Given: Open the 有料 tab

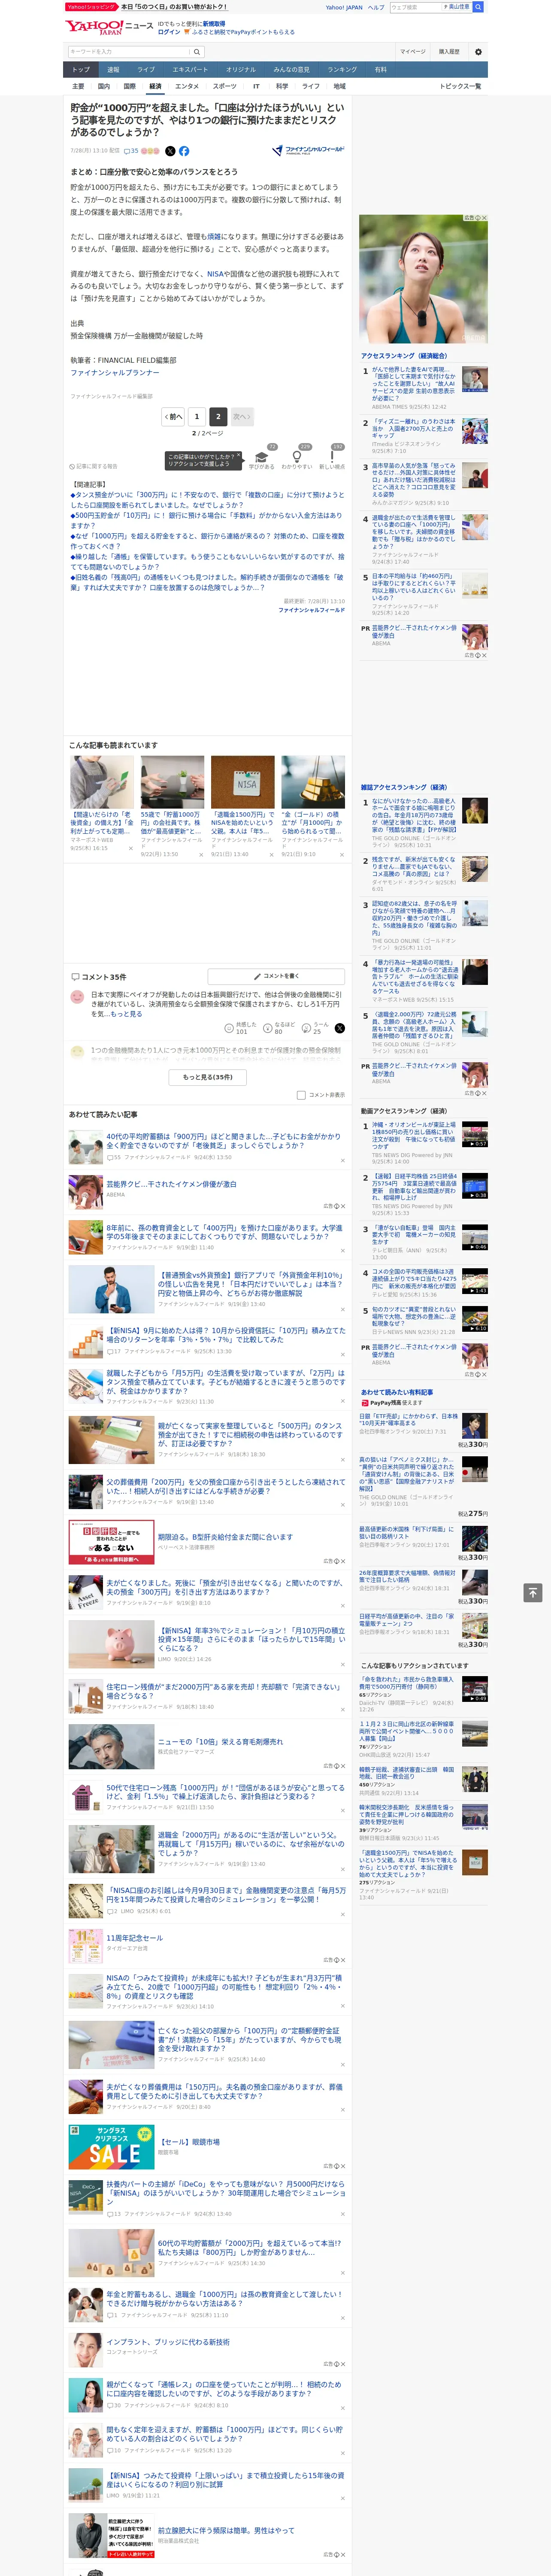Looking at the screenshot, I should (x=381, y=70).
